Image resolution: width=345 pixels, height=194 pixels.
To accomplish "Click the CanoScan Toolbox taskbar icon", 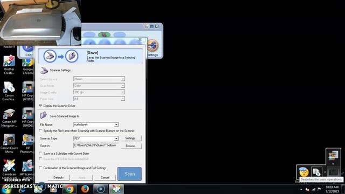I will [x=116, y=189].
